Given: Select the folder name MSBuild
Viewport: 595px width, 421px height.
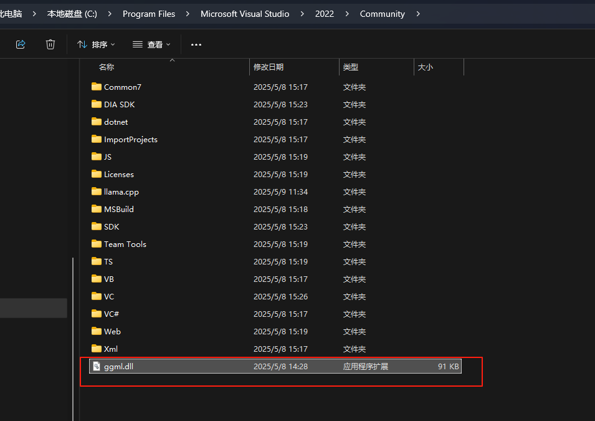Looking at the screenshot, I should [x=119, y=210].
